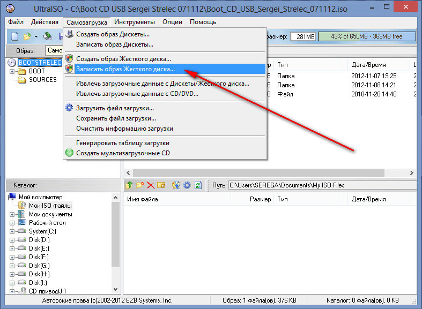Viewport: 422px width, 309px height.
Task: Click the blue gear settings icon near path
Action: (187, 185)
